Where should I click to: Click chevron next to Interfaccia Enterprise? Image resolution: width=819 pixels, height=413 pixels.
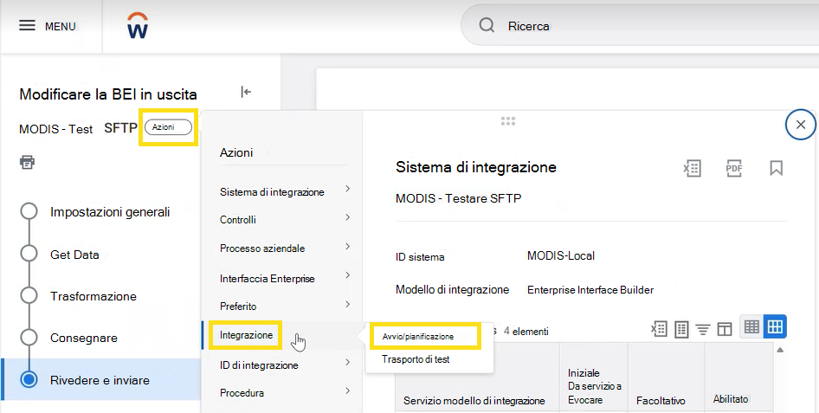pos(348,275)
